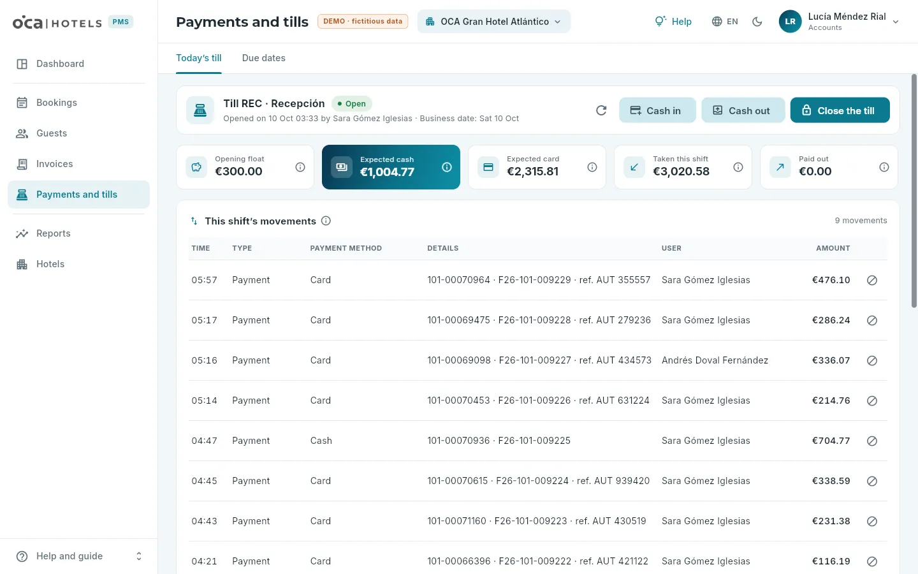Click the Cash in button
The height and width of the screenshot is (574, 918).
coord(656,110)
